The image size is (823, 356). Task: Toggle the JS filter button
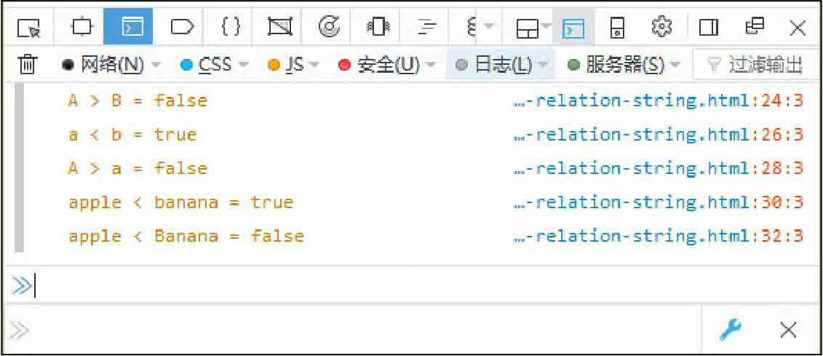[x=285, y=65]
